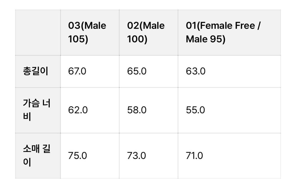Click the '01(Female Free /' header text

pyautogui.click(x=223, y=26)
